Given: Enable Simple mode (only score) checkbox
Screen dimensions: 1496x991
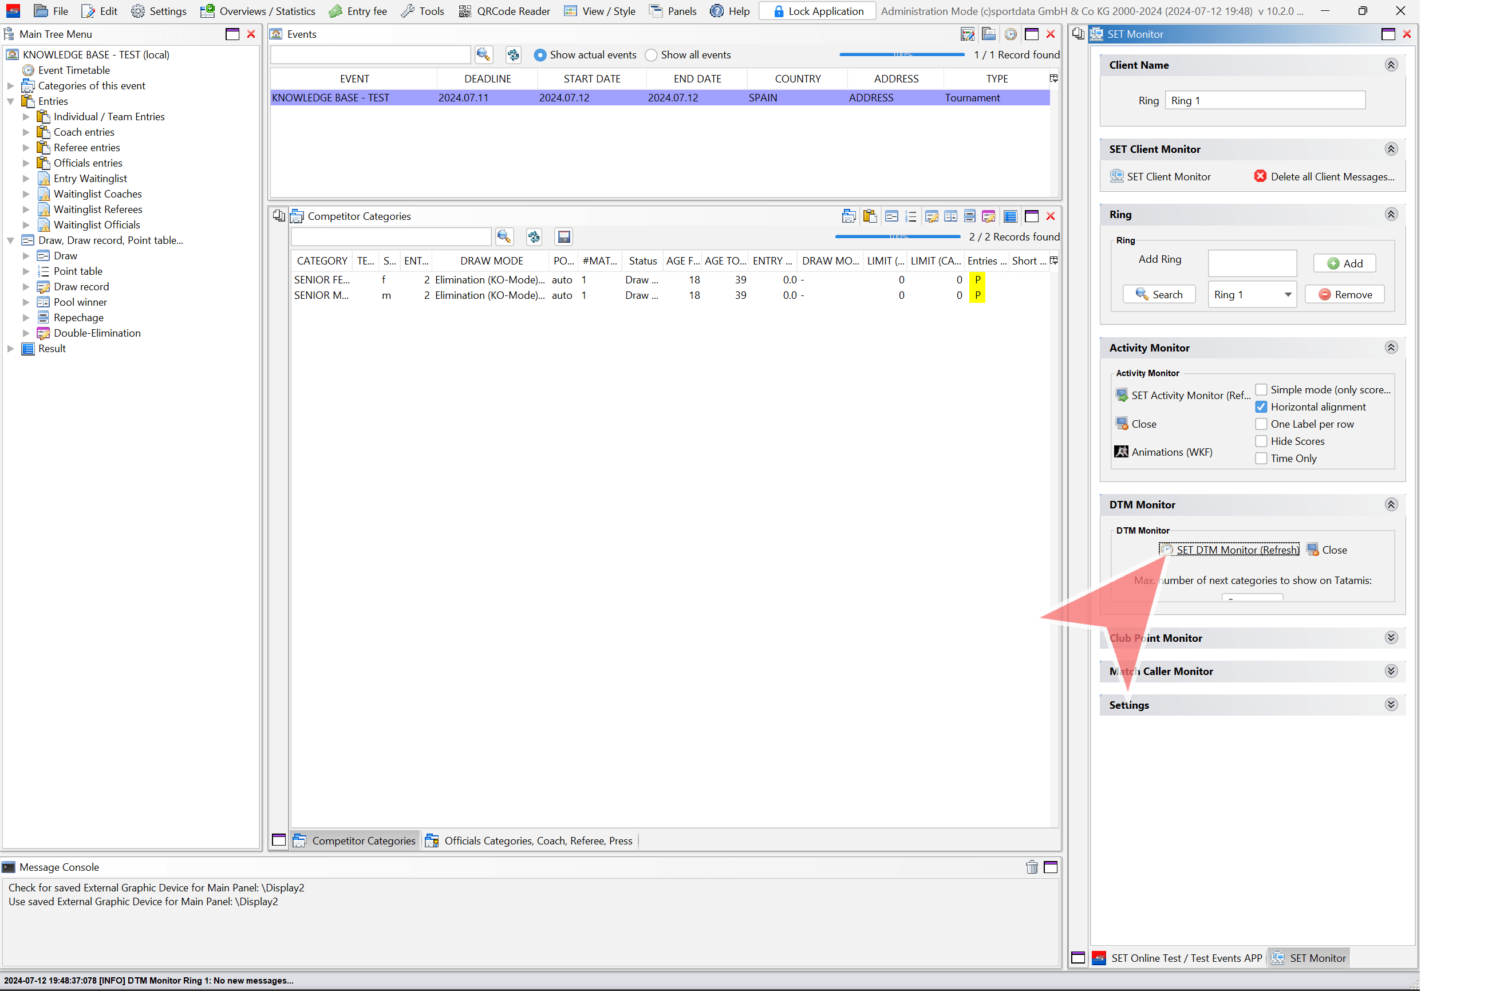Looking at the screenshot, I should (1260, 389).
